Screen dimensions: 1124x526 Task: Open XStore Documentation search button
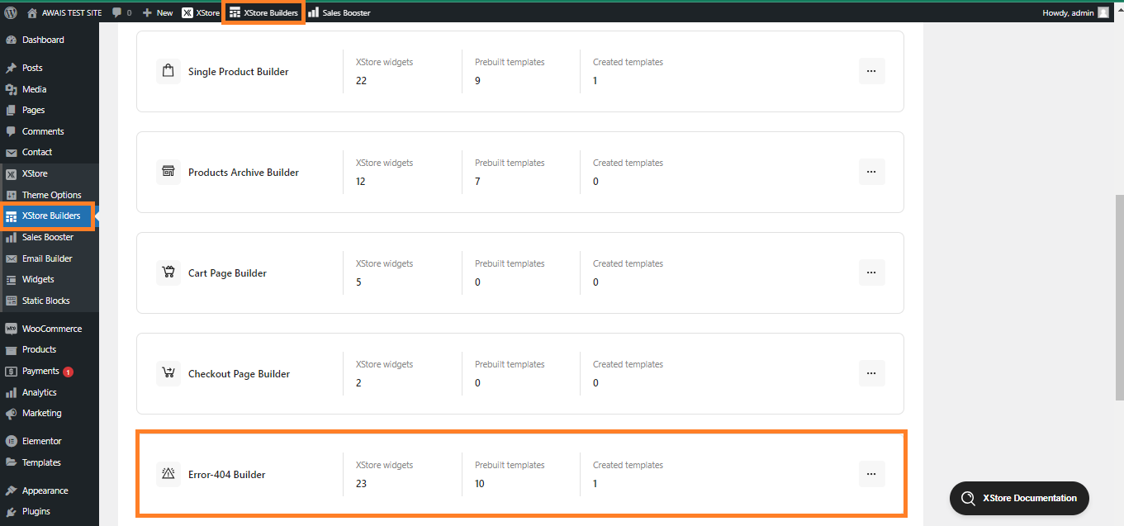[x=1019, y=498]
